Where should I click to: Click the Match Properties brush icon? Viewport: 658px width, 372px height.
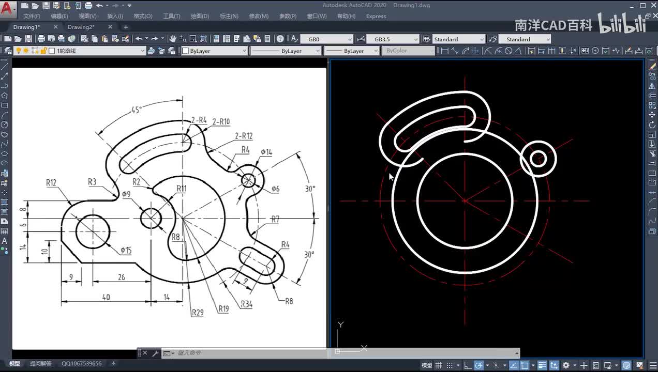pyautogui.click(x=115, y=39)
